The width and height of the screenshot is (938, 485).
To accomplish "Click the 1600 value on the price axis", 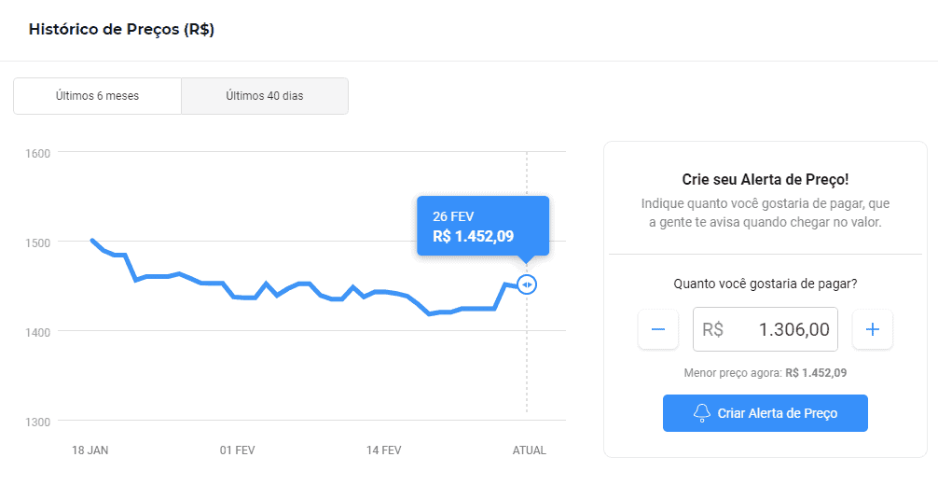I will [x=40, y=152].
